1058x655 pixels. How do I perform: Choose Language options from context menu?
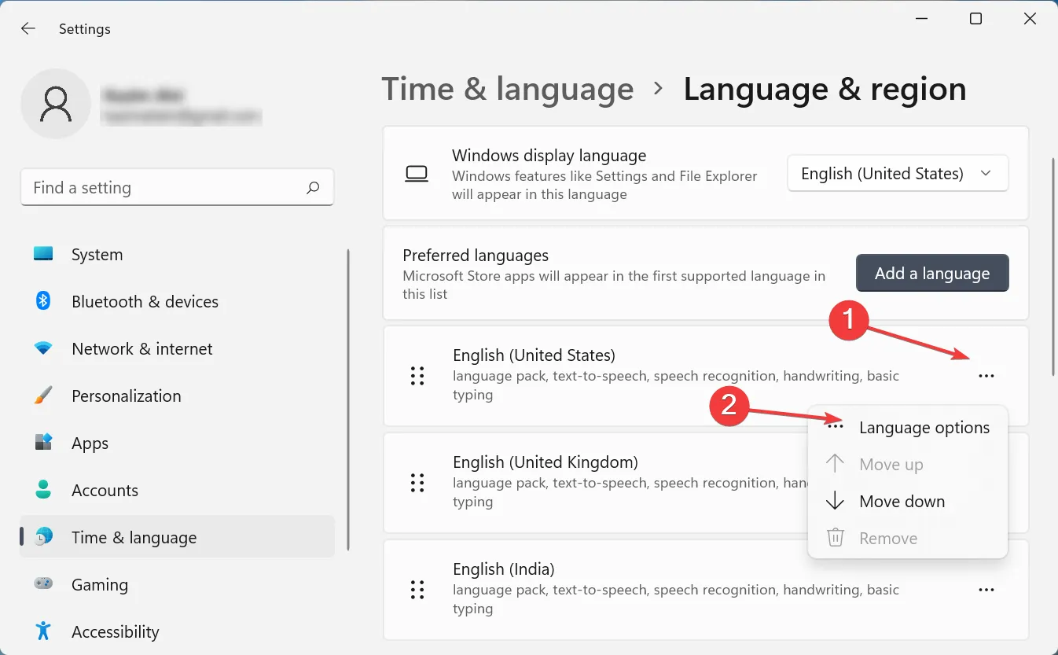click(924, 428)
